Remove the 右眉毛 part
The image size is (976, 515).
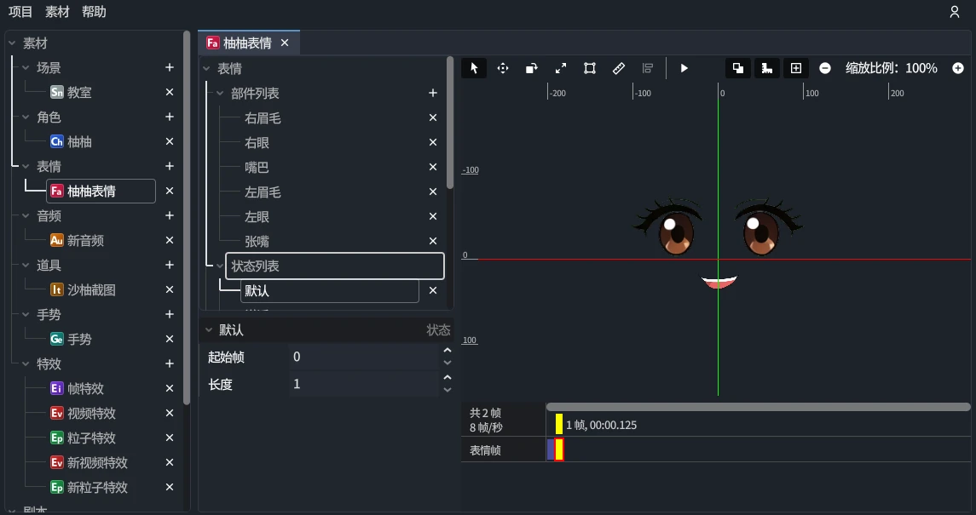point(433,117)
